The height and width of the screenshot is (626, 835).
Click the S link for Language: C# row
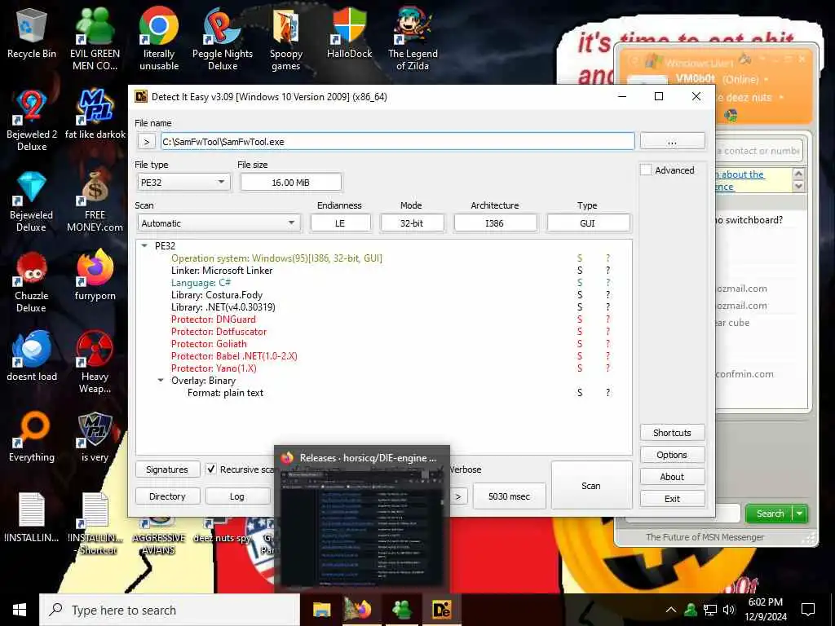[580, 283]
